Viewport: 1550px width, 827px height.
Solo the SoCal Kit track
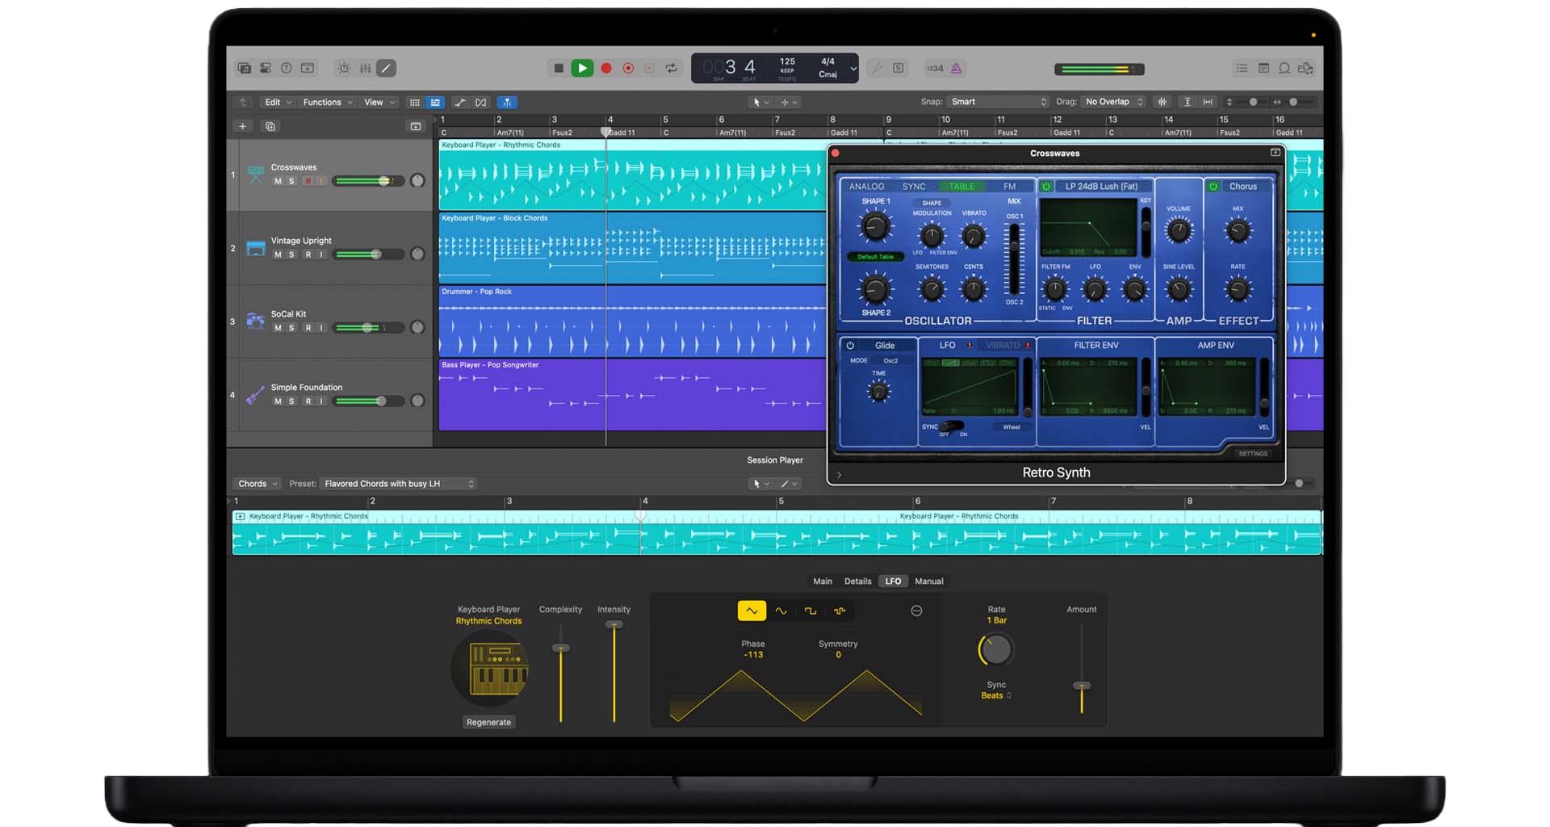pyautogui.click(x=291, y=328)
